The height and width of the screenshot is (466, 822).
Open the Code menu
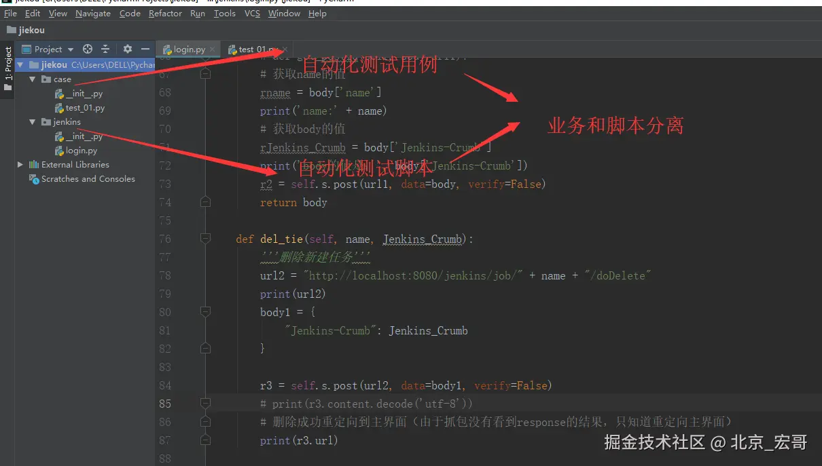(x=130, y=14)
